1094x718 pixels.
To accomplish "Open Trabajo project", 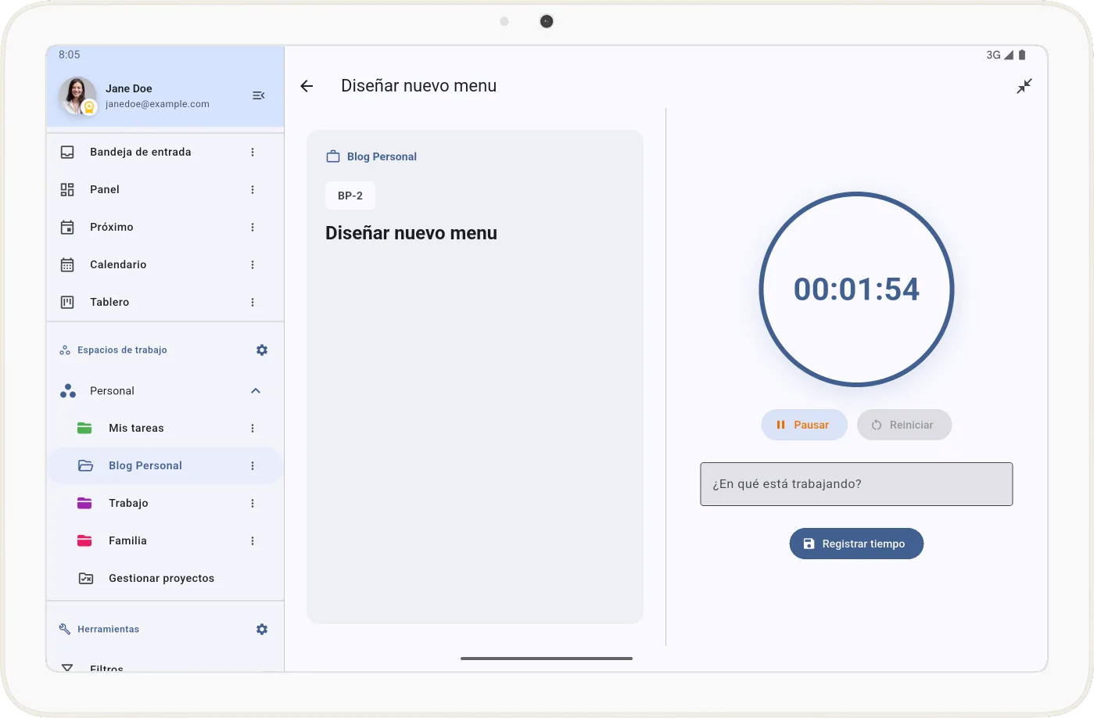I will 165,503.
